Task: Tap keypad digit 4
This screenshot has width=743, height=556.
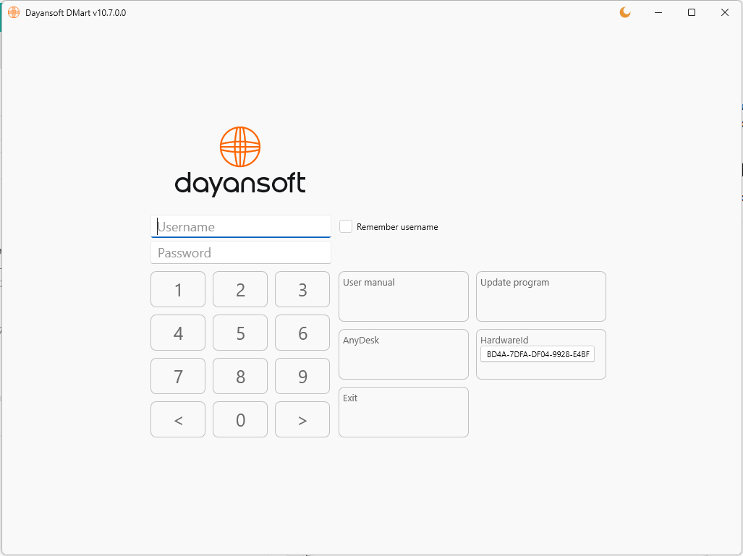Action: [178, 333]
